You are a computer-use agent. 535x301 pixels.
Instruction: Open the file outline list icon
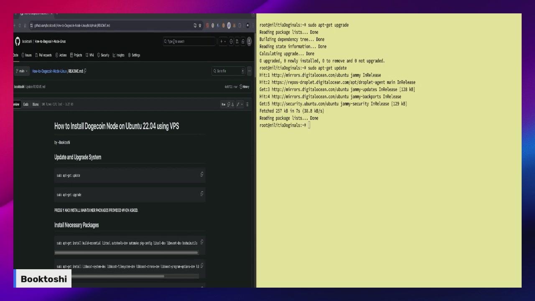(x=247, y=105)
